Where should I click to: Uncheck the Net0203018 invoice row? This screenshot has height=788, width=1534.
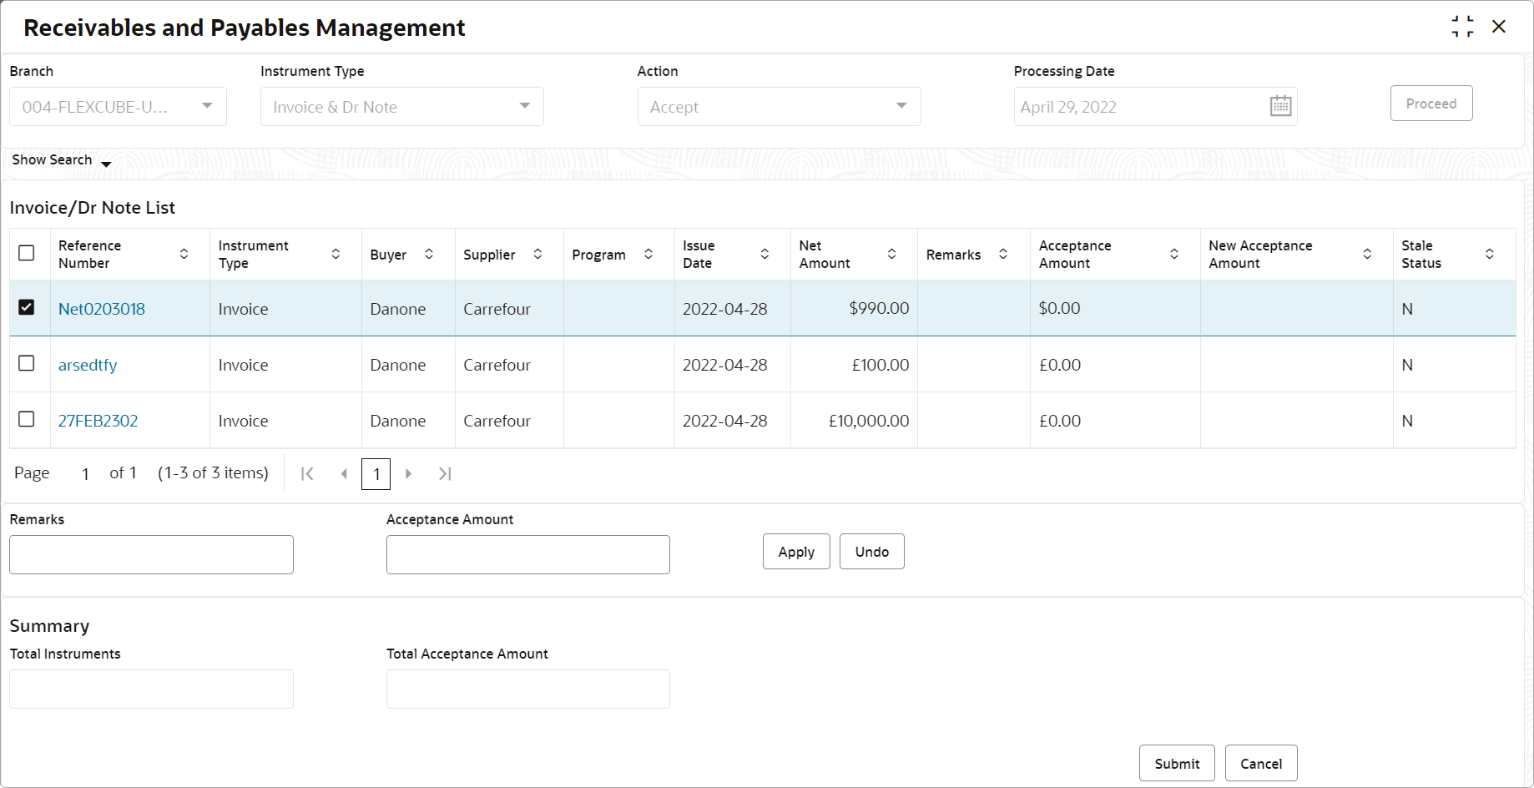27,307
